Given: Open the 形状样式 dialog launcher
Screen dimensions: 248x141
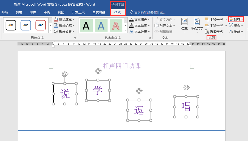Looking at the screenshot, I should 75,38.
